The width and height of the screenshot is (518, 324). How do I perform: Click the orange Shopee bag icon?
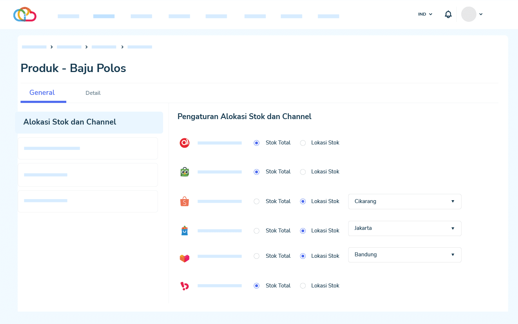[184, 201]
